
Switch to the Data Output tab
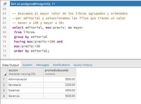point(11,65)
